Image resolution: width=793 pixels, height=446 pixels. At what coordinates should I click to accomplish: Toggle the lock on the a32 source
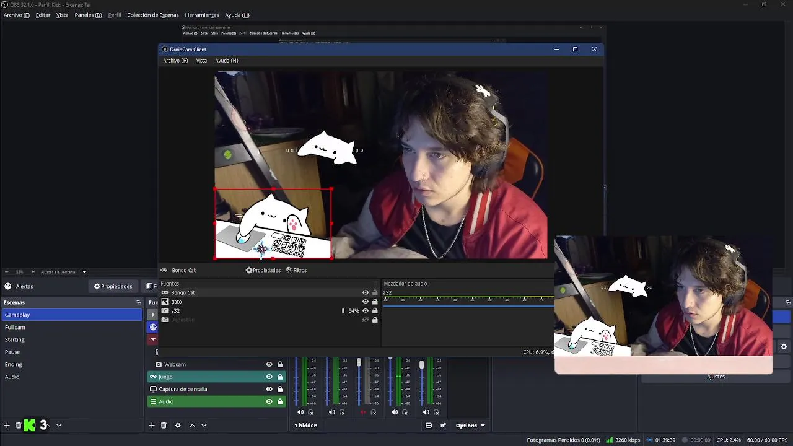(375, 311)
